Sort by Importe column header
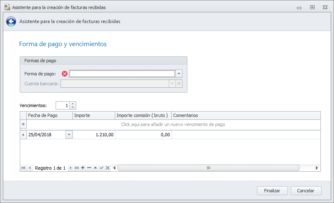This screenshot has height=203, width=334. pos(94,115)
